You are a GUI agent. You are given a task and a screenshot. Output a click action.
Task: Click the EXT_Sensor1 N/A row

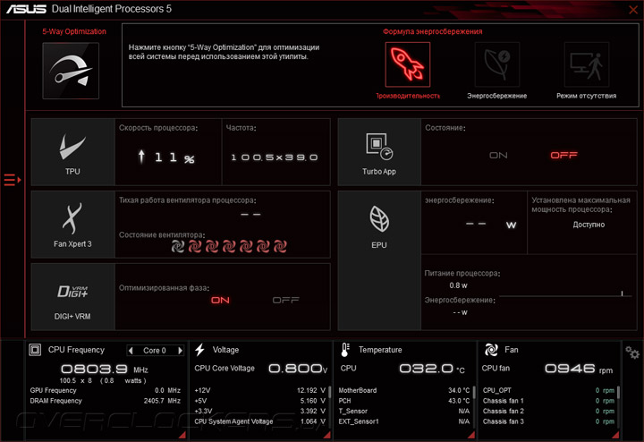[x=404, y=421]
